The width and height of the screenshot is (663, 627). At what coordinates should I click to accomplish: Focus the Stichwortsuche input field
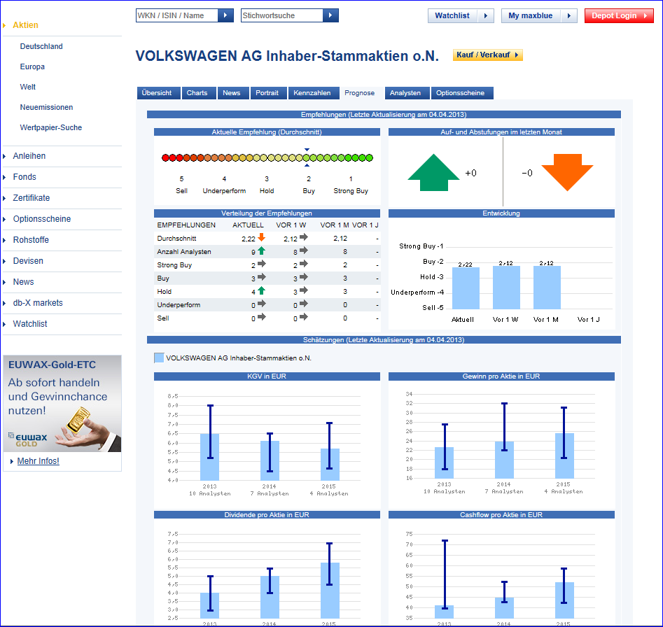click(281, 15)
